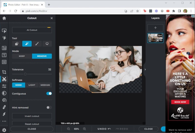Open the Layout template tool
The image size is (195, 133).
point(4,48)
